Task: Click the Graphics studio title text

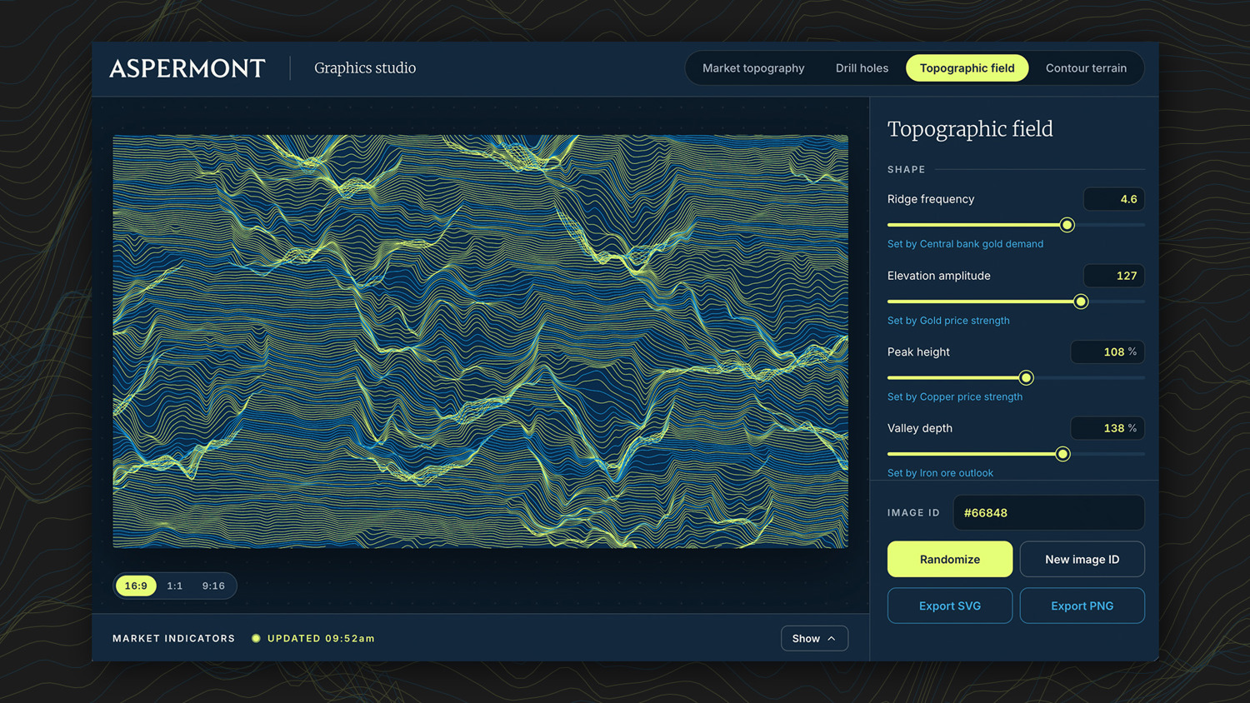Action: [365, 68]
